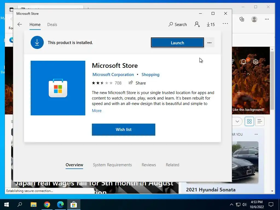Switch Edge feed to grid view
The image size is (280, 210).
coord(249,121)
